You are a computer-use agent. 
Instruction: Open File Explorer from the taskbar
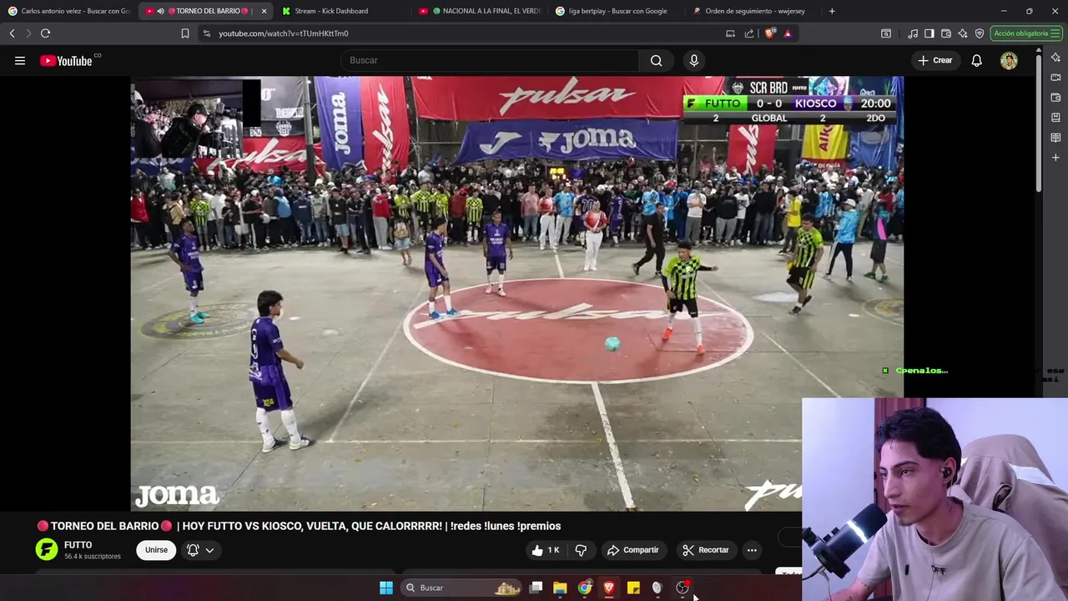[x=560, y=588]
